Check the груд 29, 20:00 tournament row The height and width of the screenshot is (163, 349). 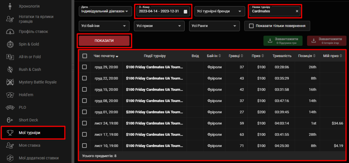pyautogui.click(x=84, y=67)
